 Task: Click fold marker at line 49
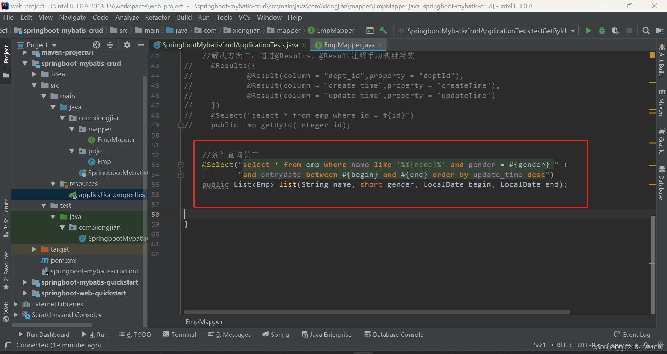point(181,125)
